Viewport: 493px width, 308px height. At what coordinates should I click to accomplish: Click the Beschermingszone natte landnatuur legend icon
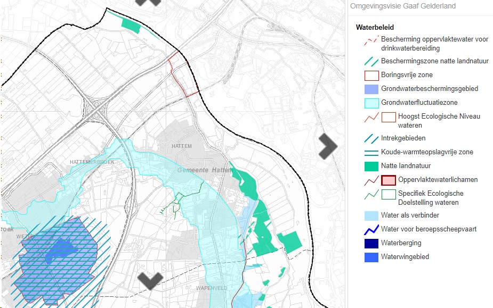[x=371, y=62]
